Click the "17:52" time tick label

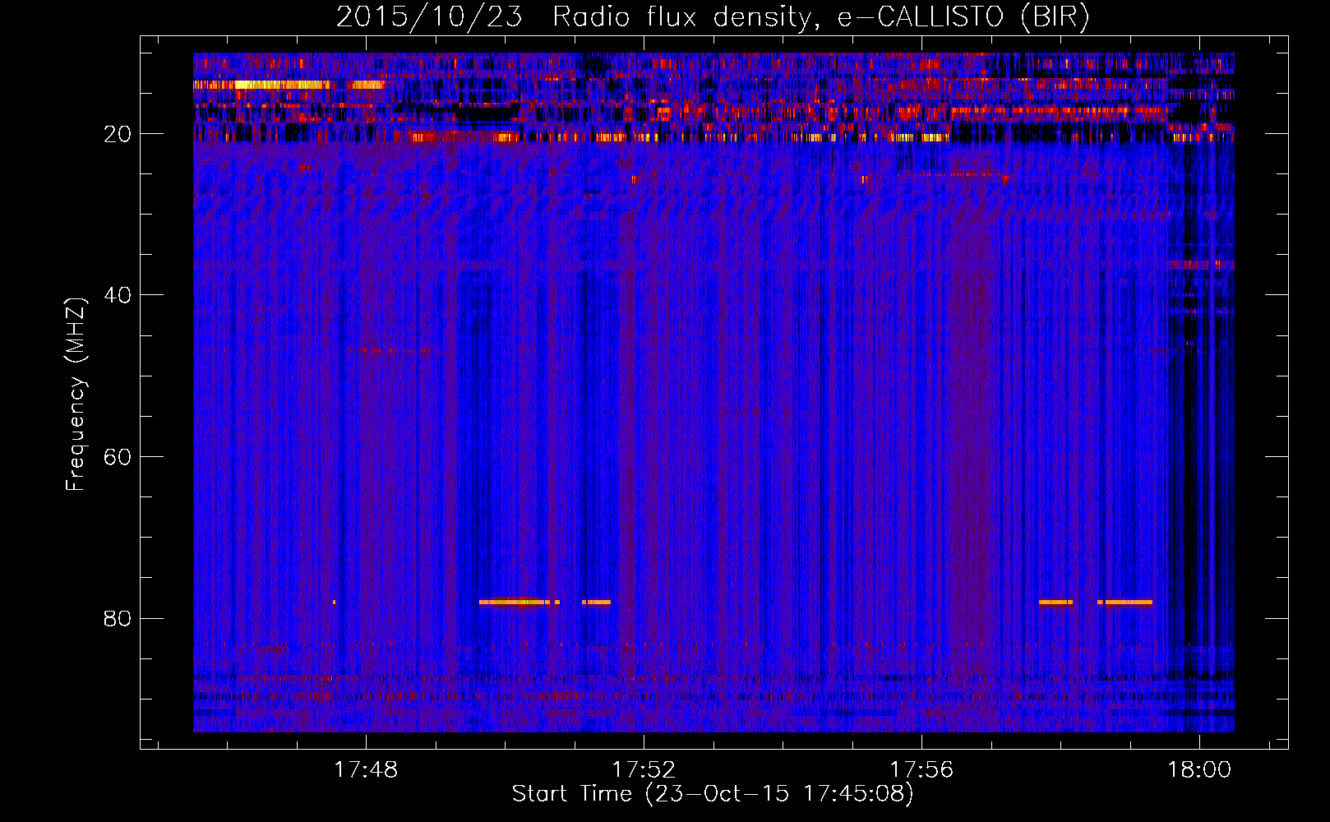coord(644,770)
